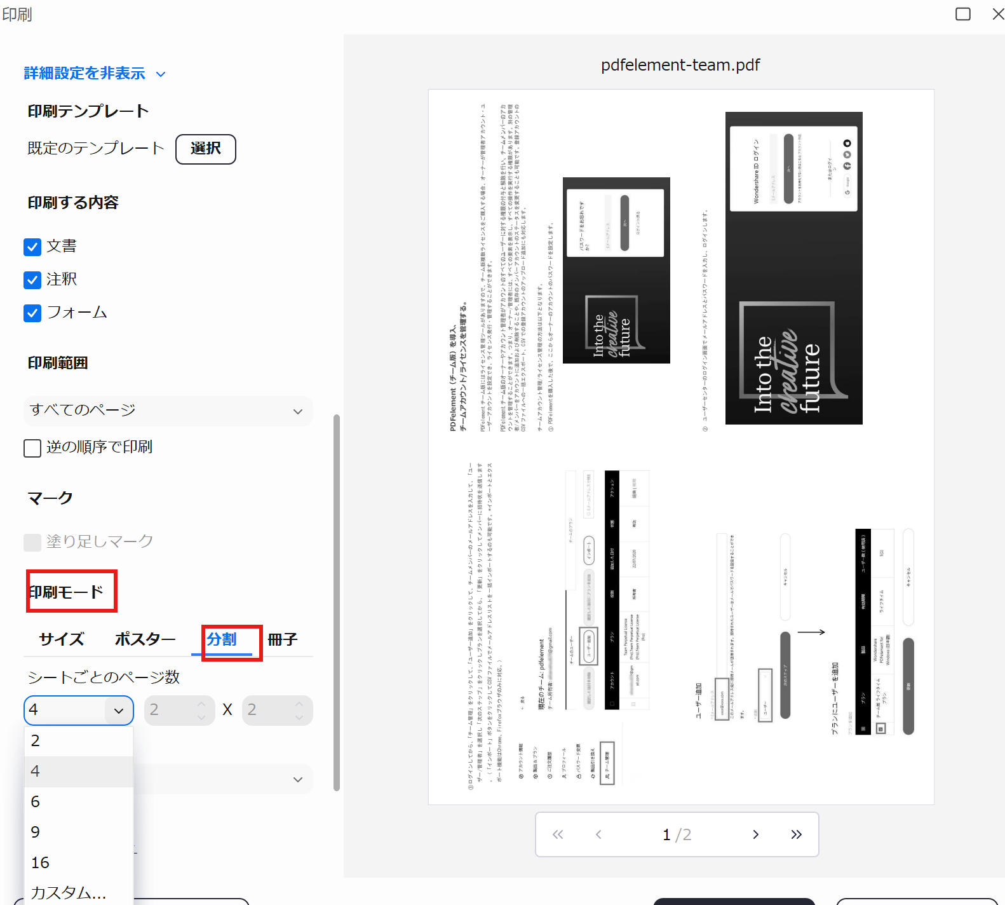Click シートごとのページ数 label
This screenshot has width=1005, height=905.
point(104,677)
